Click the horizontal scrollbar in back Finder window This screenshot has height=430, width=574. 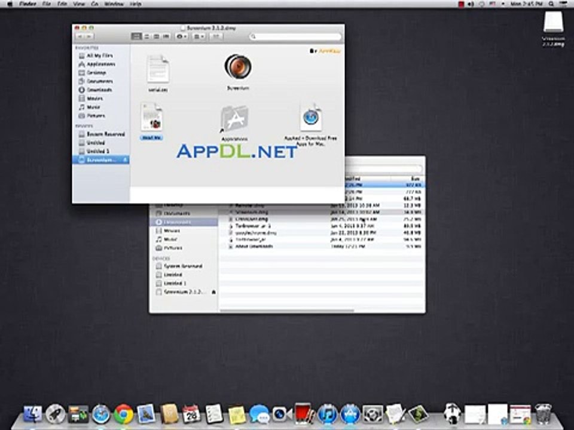[x=286, y=311]
